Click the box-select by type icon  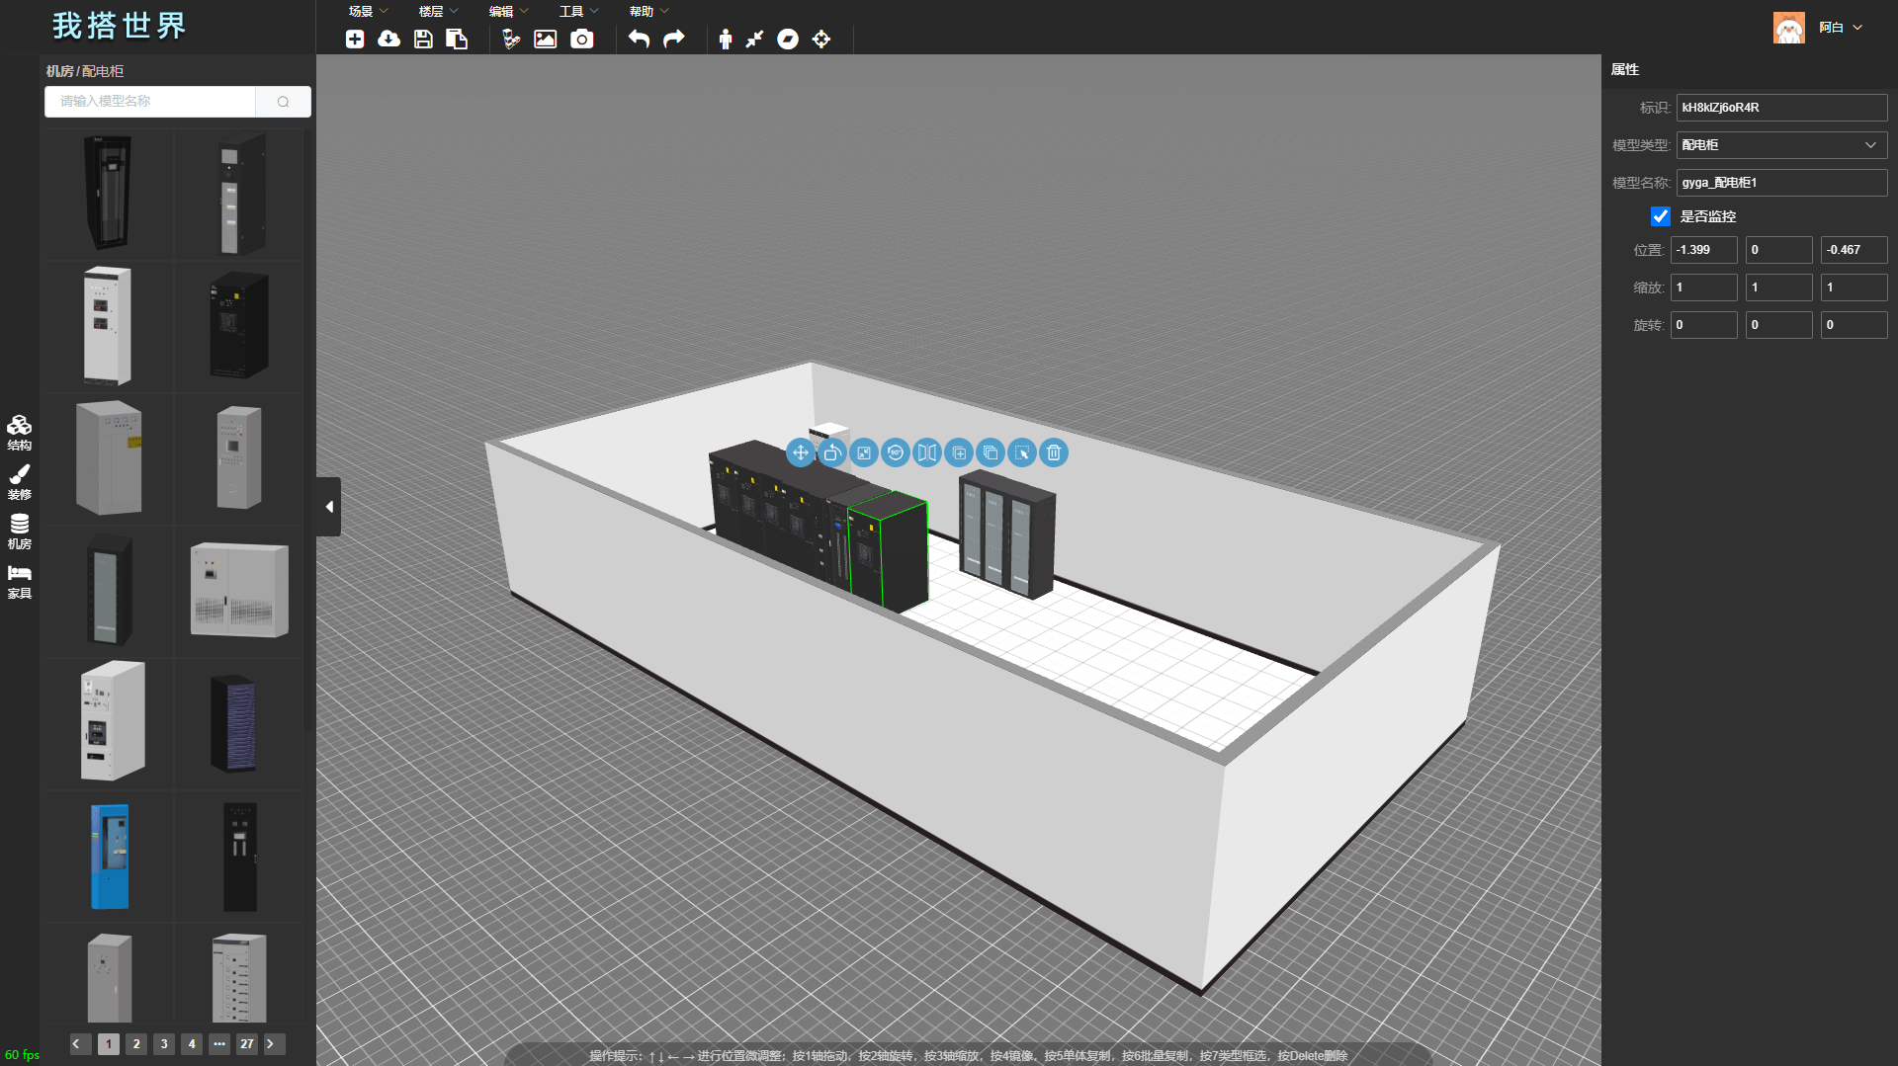(x=1022, y=453)
